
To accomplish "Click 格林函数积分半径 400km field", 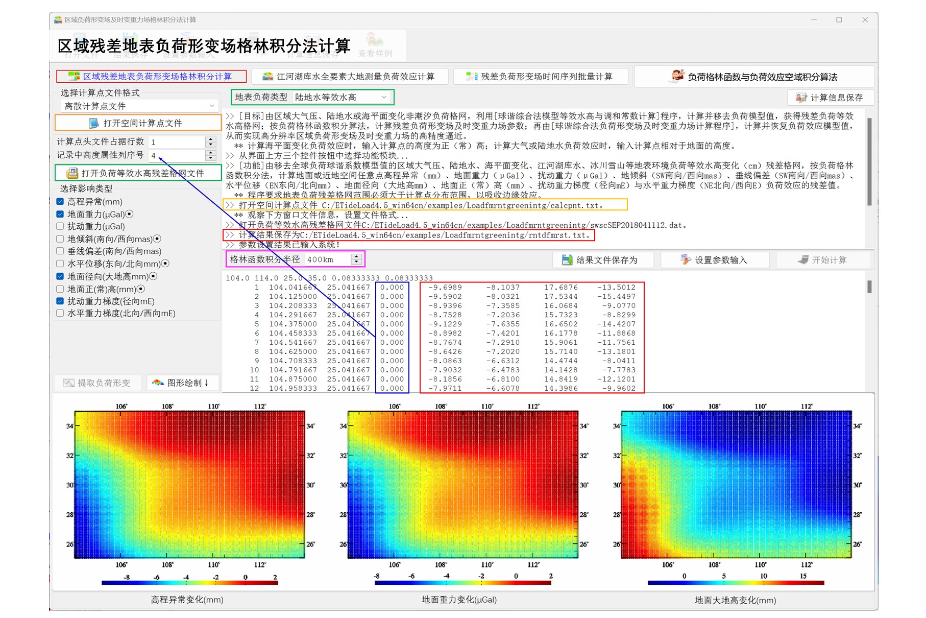I will (x=328, y=259).
